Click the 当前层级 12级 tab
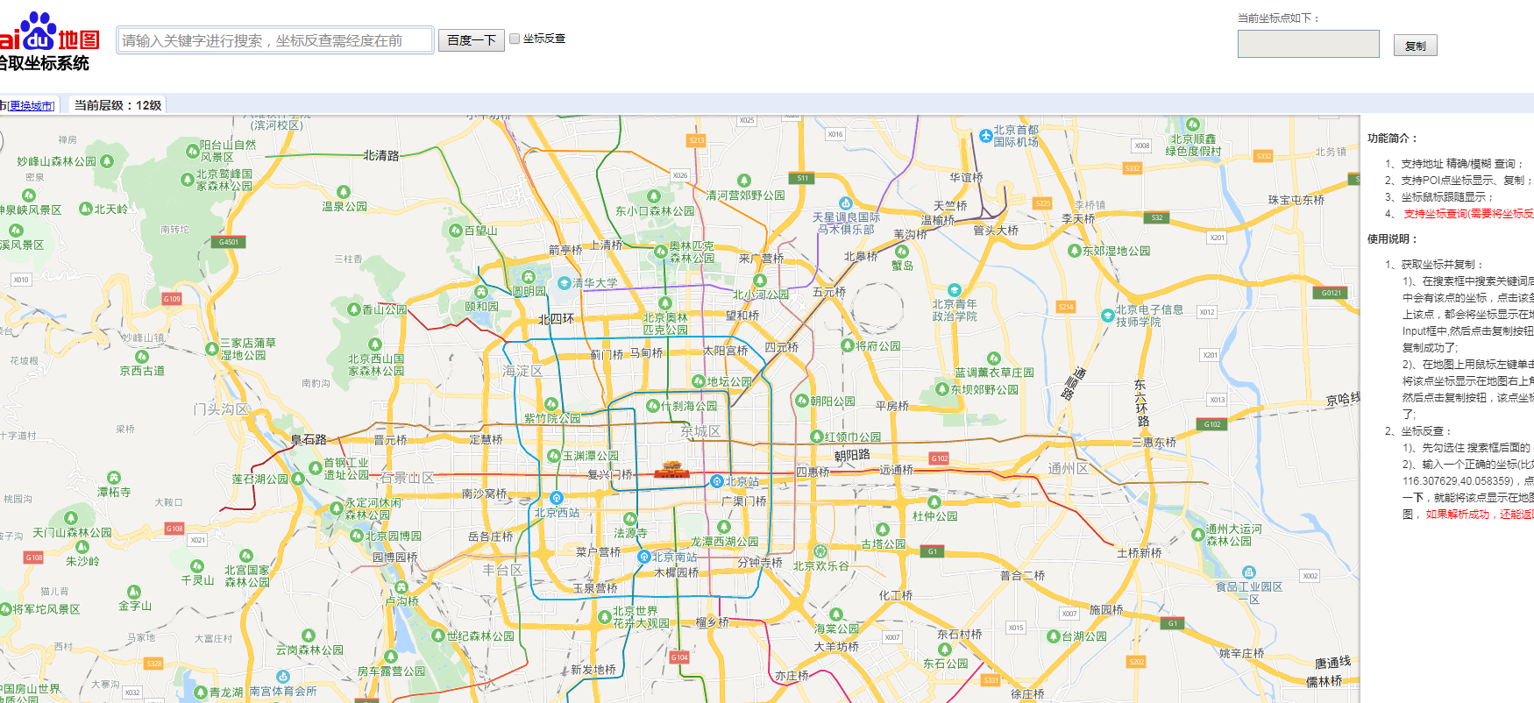Screen dimensions: 1534x703 click(117, 105)
